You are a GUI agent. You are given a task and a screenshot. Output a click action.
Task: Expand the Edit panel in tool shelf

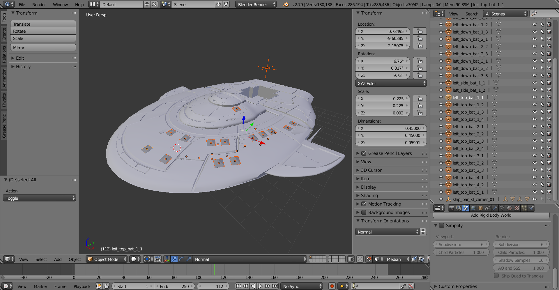pos(20,58)
